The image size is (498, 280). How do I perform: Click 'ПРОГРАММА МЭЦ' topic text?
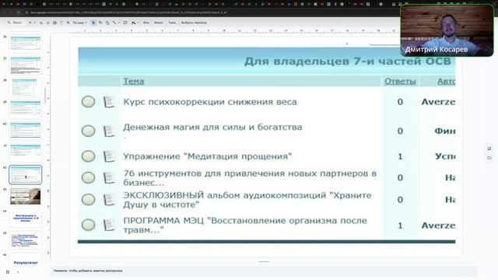pos(245,225)
